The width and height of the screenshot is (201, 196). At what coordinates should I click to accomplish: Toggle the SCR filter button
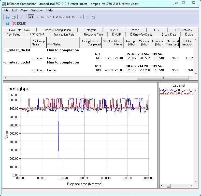click(43, 17)
